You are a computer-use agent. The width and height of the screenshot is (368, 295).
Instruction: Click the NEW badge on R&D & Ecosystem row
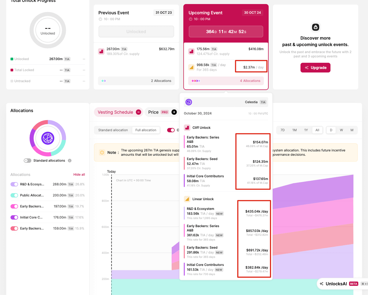coord(219,214)
